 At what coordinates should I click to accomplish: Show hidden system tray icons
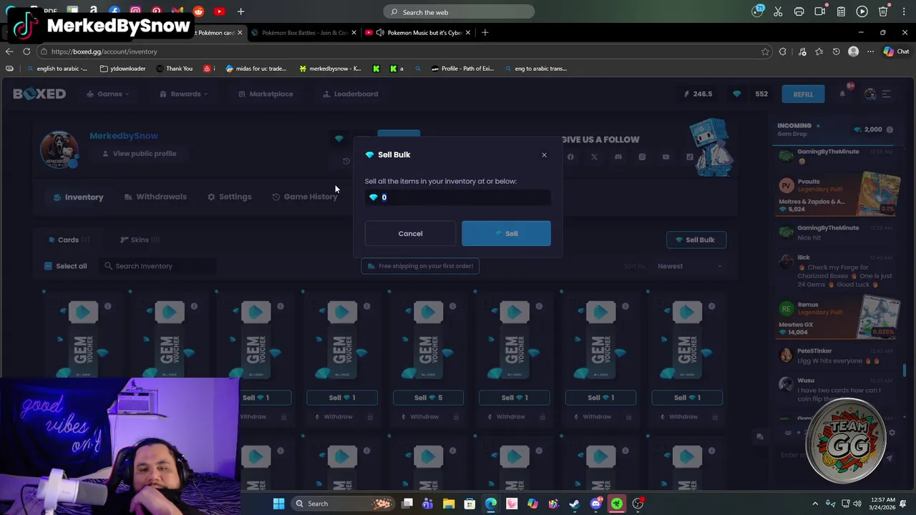(815, 504)
